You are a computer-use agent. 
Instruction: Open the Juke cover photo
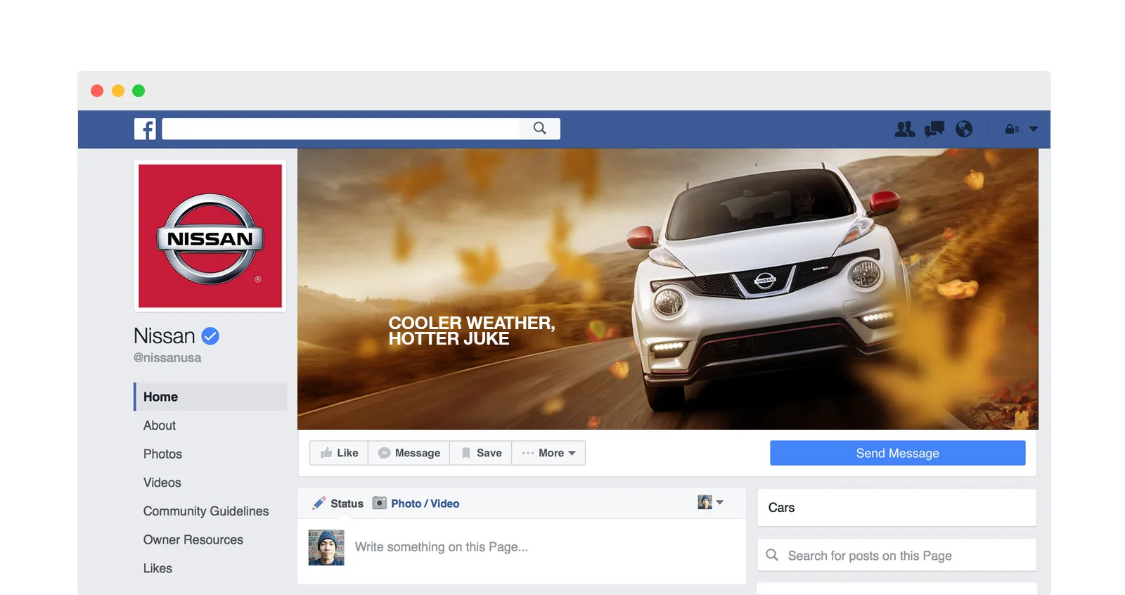pos(667,288)
